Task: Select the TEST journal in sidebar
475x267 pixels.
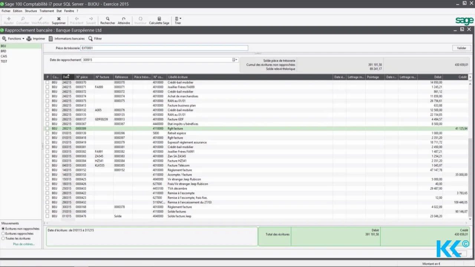Action: pos(21,61)
